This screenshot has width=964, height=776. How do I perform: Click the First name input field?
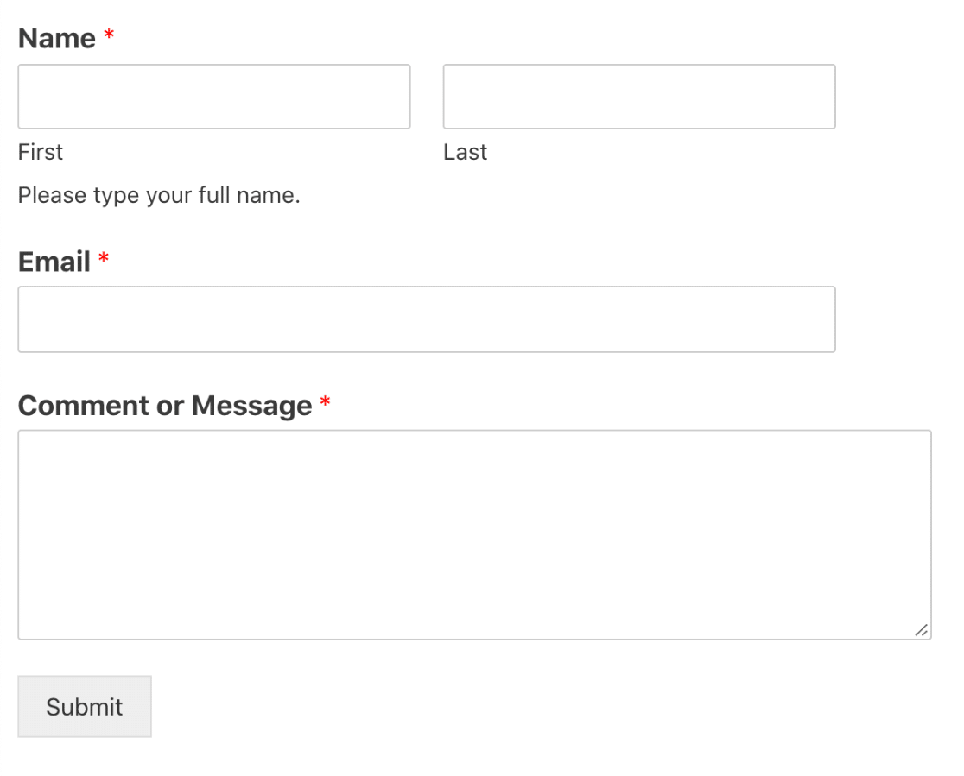[214, 97]
